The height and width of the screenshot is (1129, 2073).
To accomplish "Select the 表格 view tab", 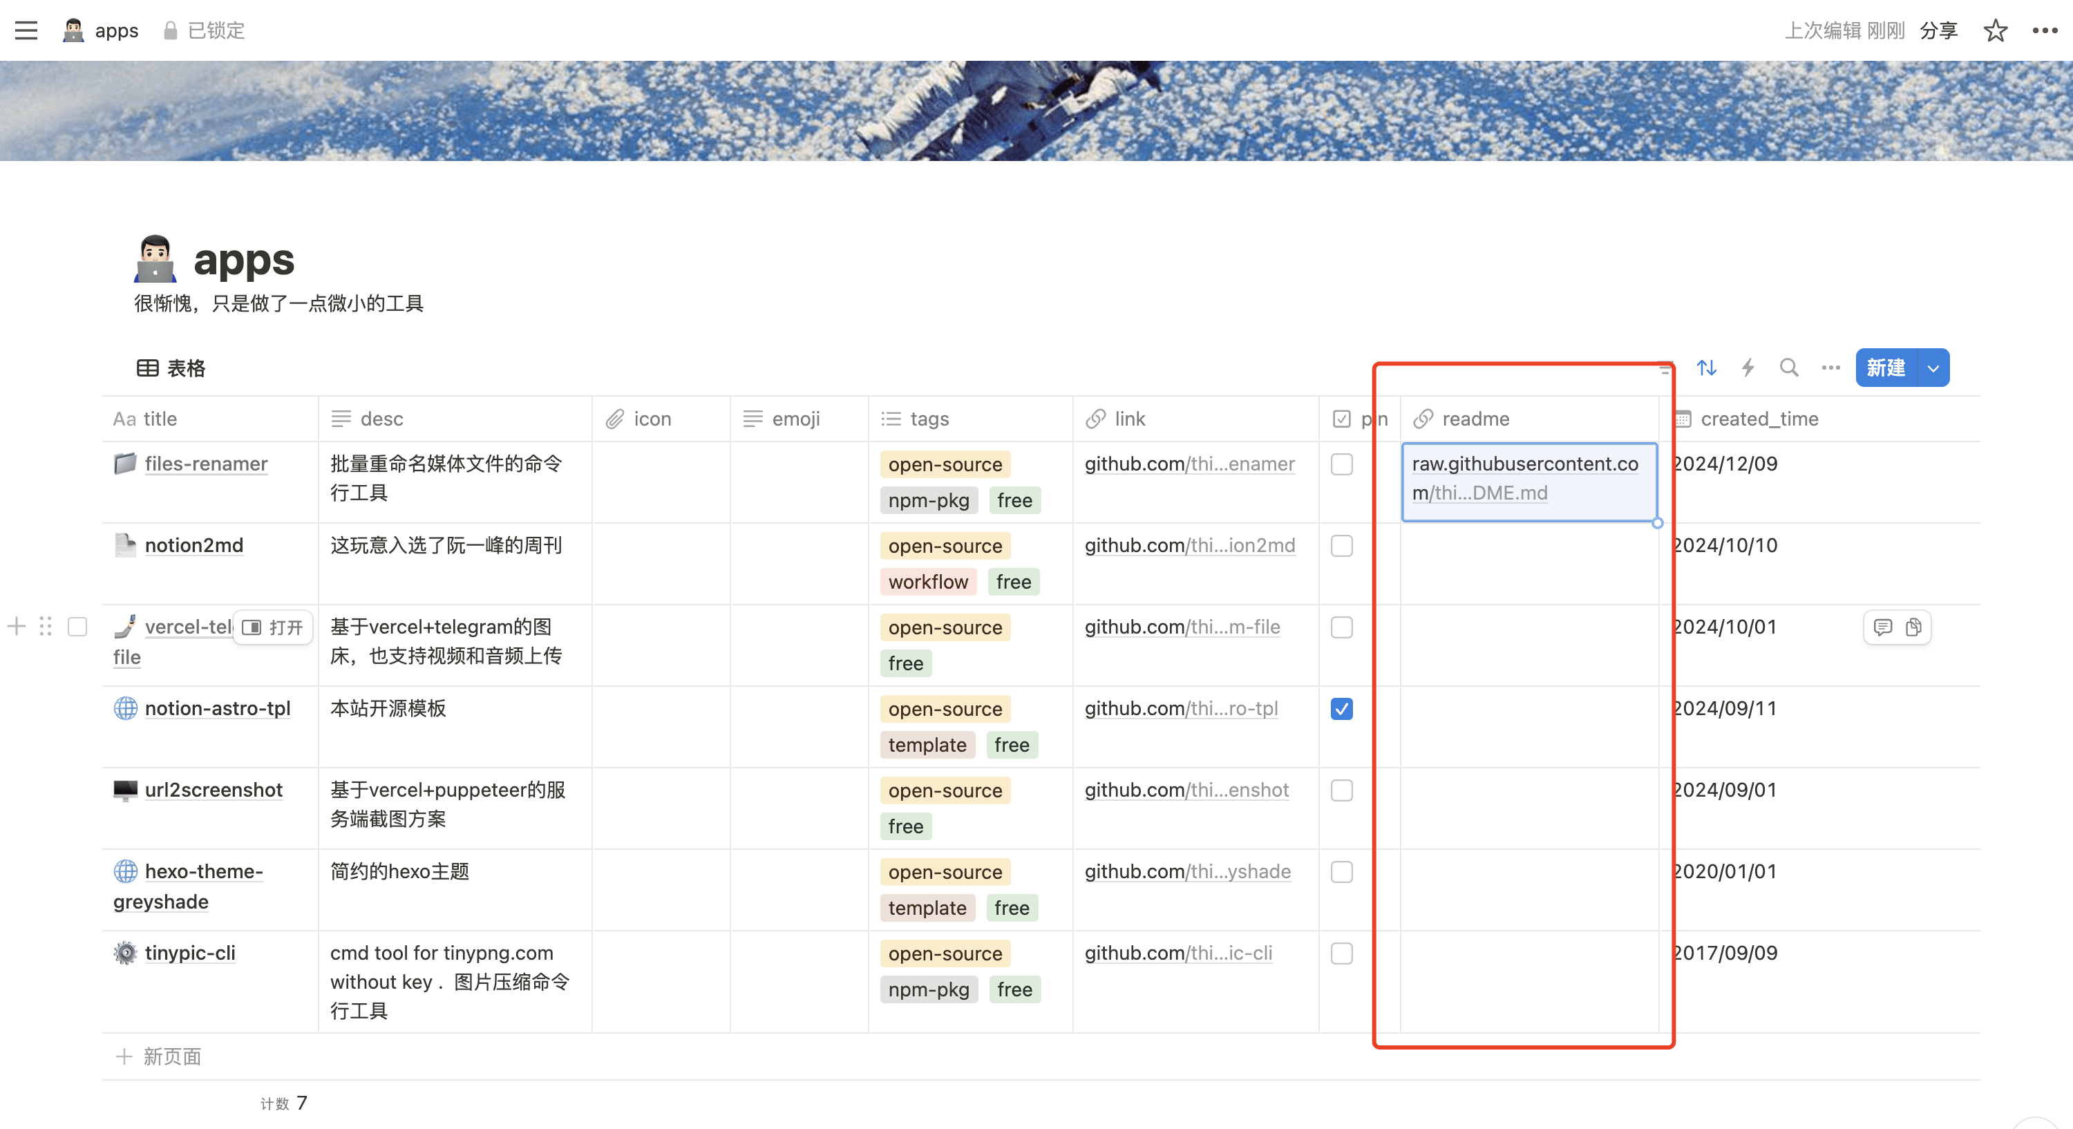I will [171, 368].
